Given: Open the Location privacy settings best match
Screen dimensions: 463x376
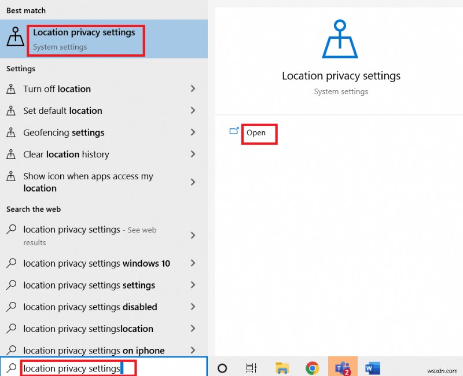Looking at the screenshot, I should [x=104, y=39].
